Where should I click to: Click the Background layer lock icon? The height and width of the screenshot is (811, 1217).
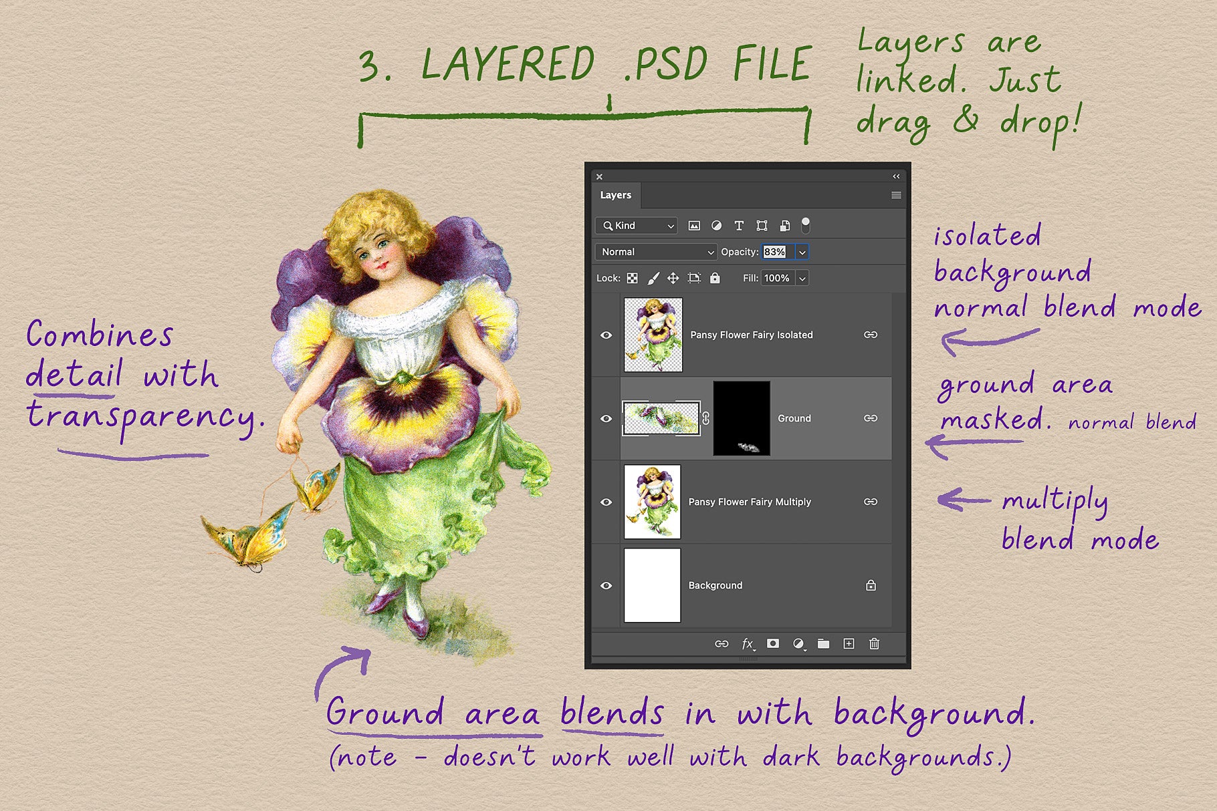click(871, 585)
